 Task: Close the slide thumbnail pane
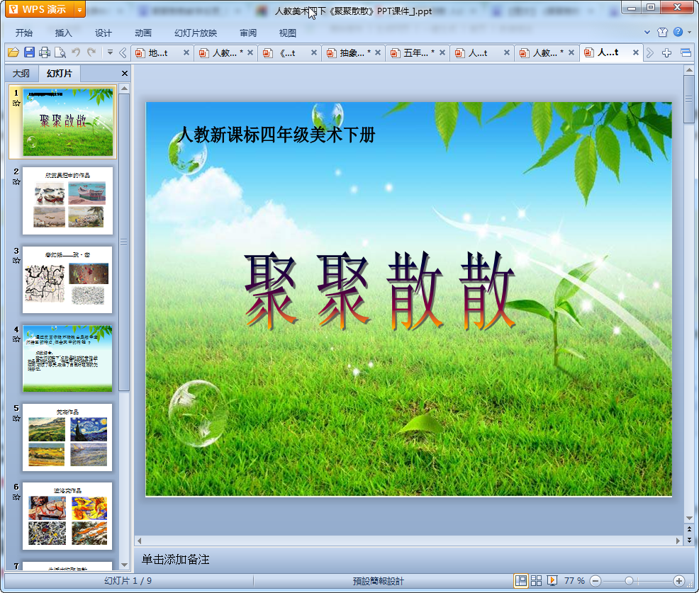(125, 74)
